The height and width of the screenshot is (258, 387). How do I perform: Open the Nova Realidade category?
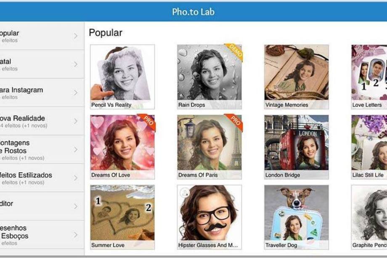coord(42,121)
